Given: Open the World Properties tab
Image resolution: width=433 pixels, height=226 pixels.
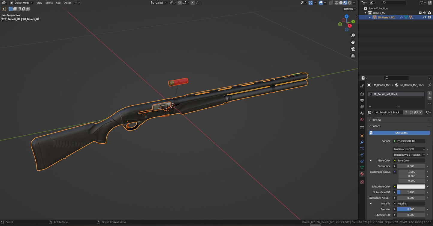Looking at the screenshot, I should coord(362,119).
